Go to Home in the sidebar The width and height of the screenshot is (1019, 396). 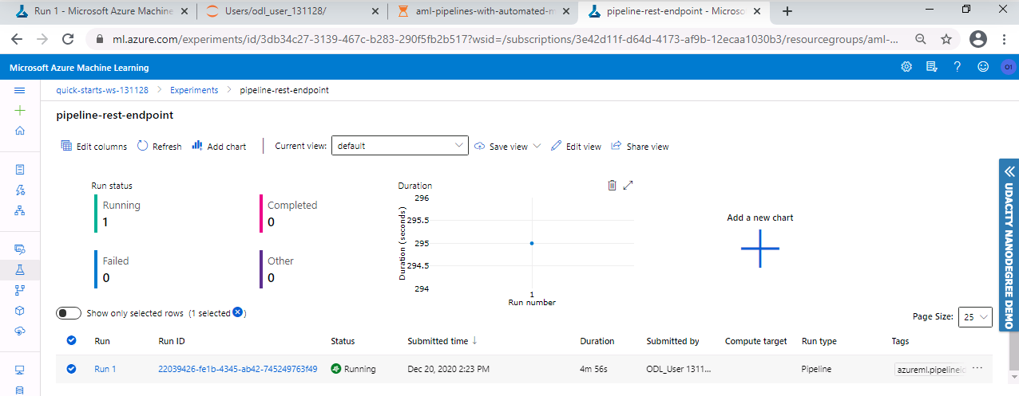(20, 131)
